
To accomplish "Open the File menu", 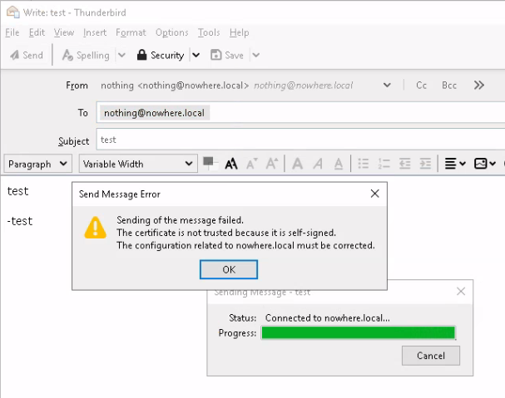I will pyautogui.click(x=12, y=32).
